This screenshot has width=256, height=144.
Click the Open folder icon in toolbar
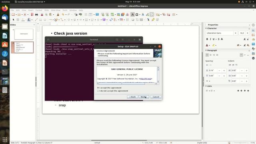(19, 14)
